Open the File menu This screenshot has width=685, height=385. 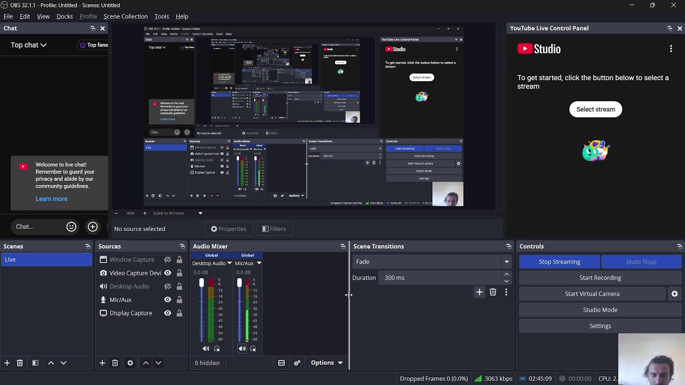(x=8, y=17)
